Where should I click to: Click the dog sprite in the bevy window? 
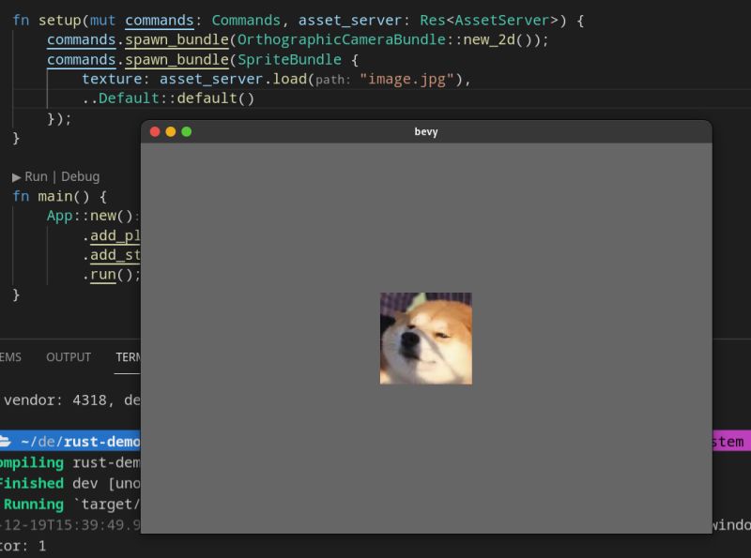(425, 338)
